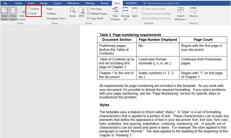Screen dimensions: 231x138
Task: Open the Macros dropdown arrow
Action: click(194, 19)
